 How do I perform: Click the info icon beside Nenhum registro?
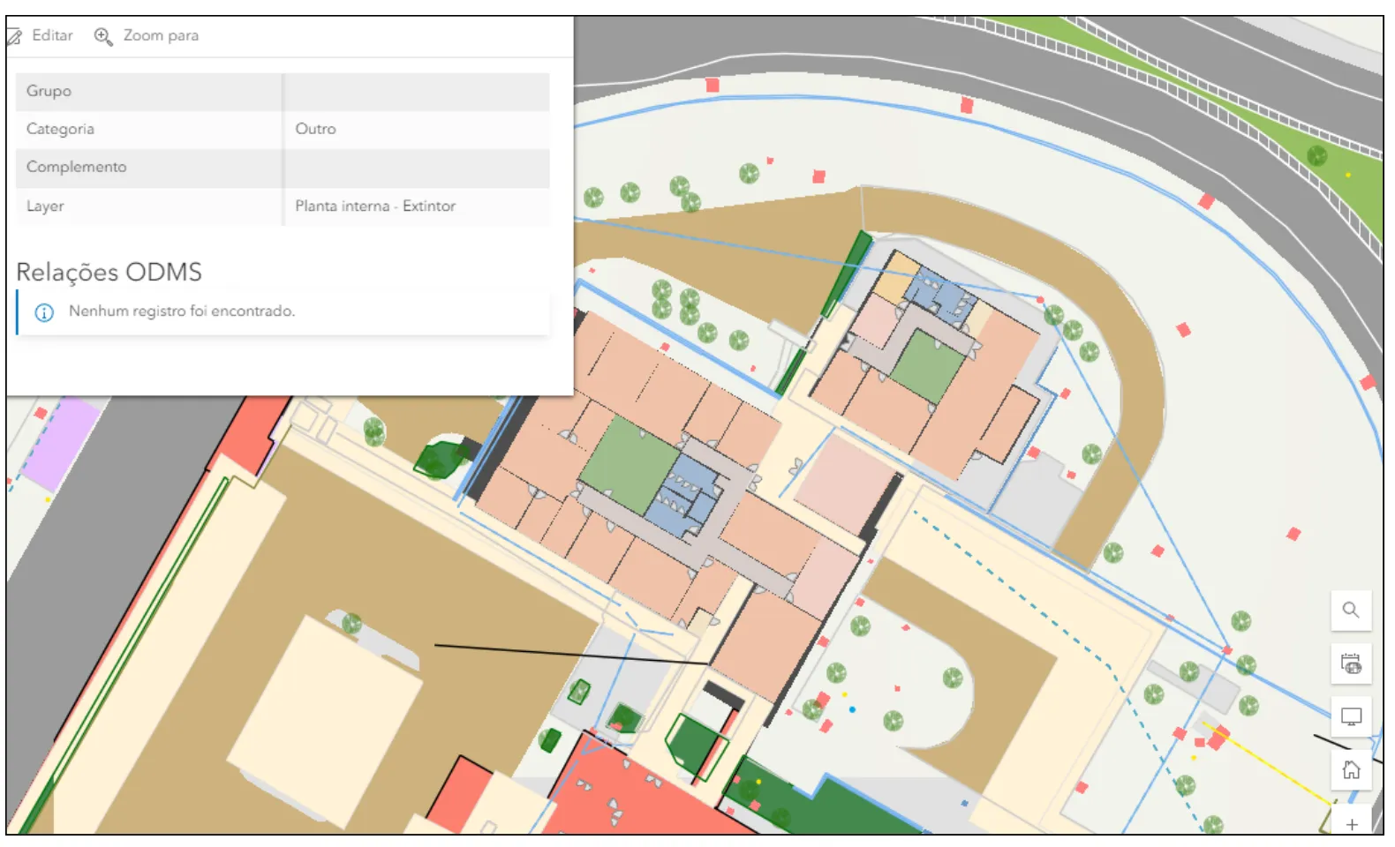(x=44, y=312)
